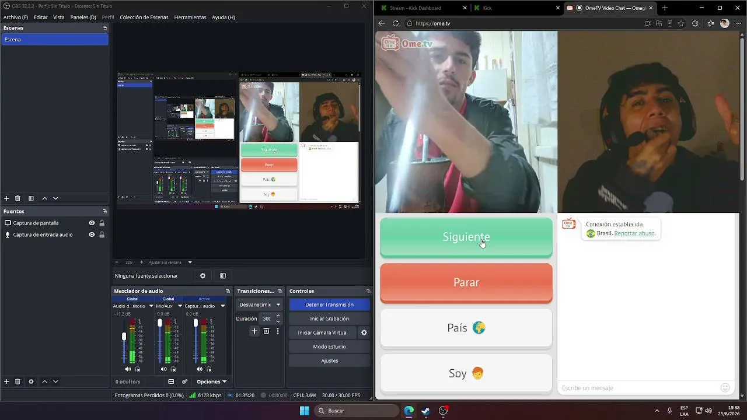747x420 pixels.
Task: Open the País country selector button
Action: pos(466,328)
